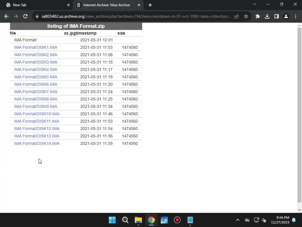Screen dimensions: 302x227
Task: Click size 1474560 in the DISK1.IMA row
Action: (x=130, y=47)
